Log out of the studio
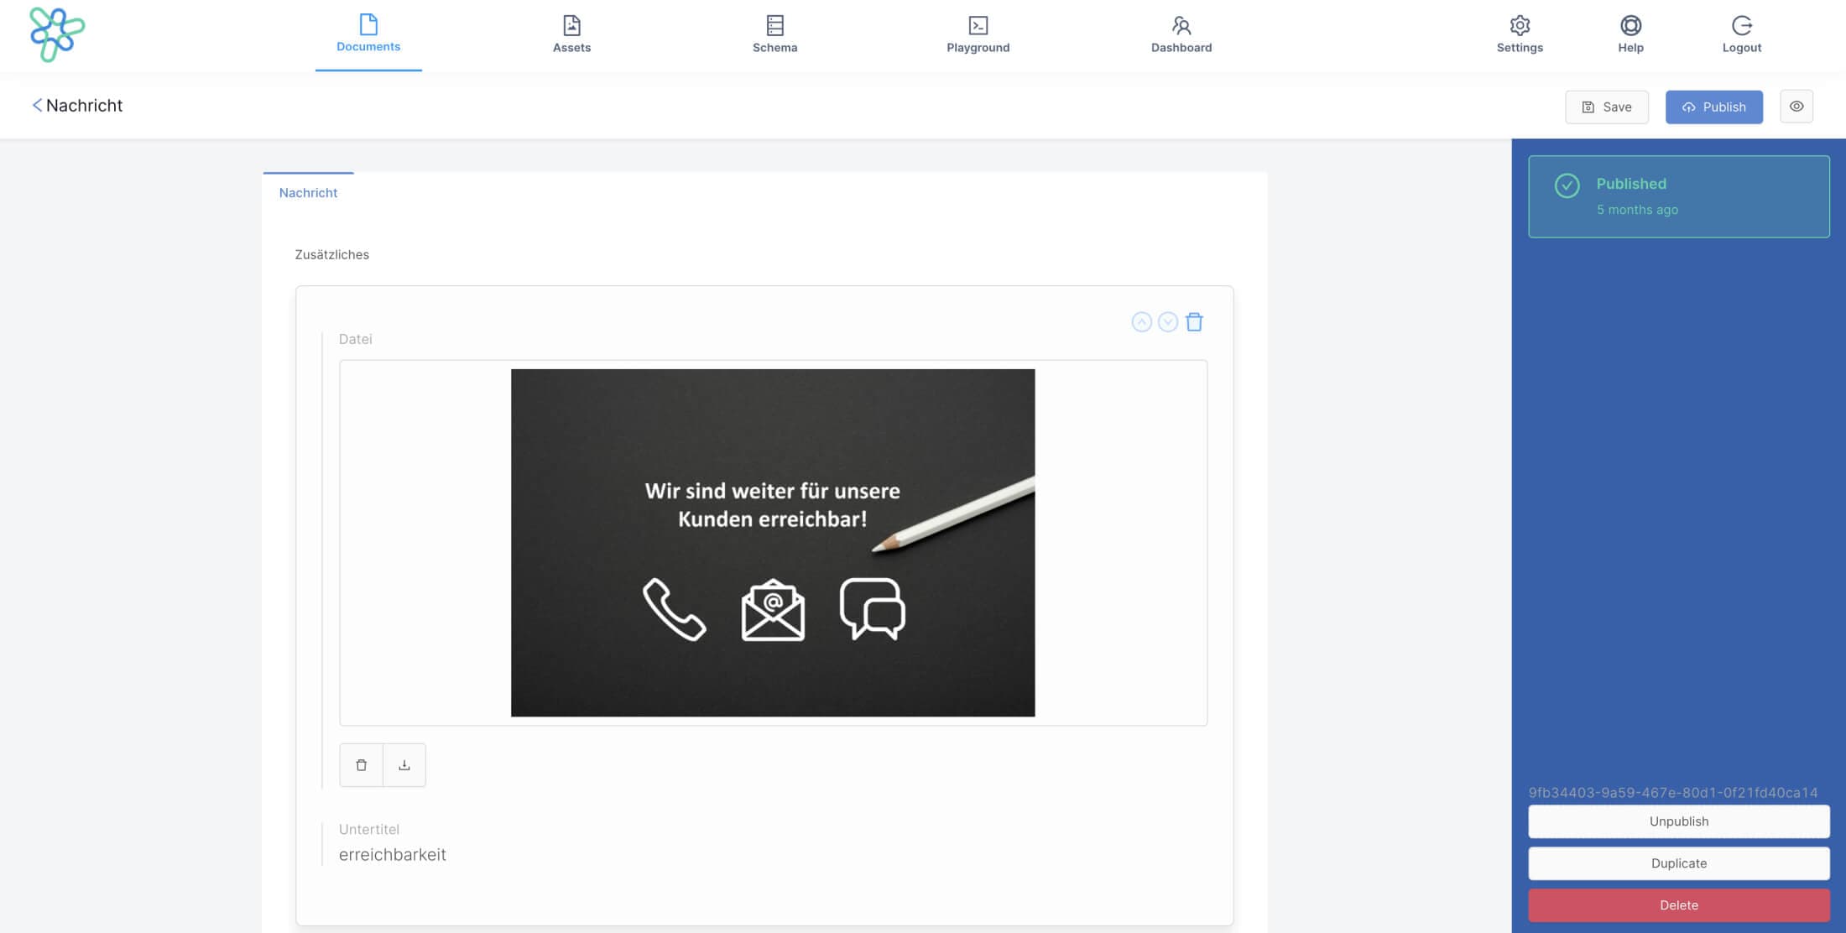The image size is (1846, 933). click(1740, 34)
